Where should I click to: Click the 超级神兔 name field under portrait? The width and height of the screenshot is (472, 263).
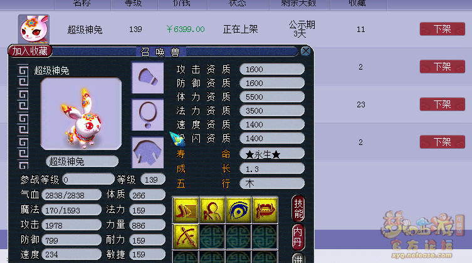pos(82,161)
